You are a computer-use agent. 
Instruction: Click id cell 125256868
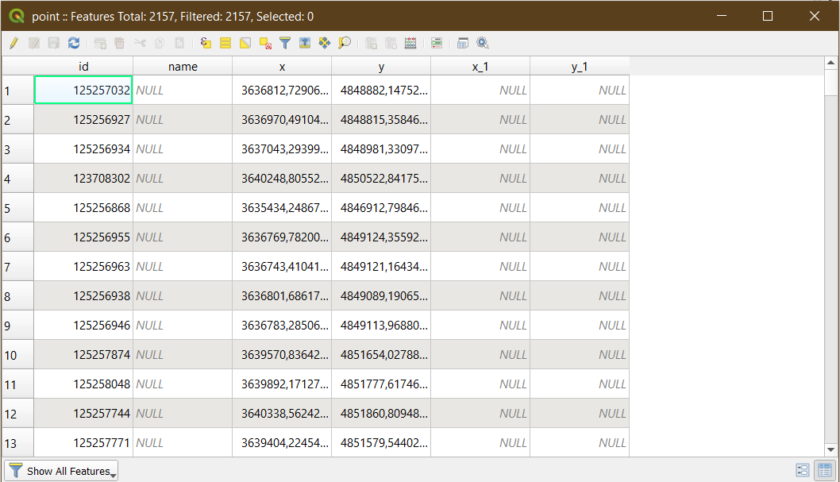(83, 208)
